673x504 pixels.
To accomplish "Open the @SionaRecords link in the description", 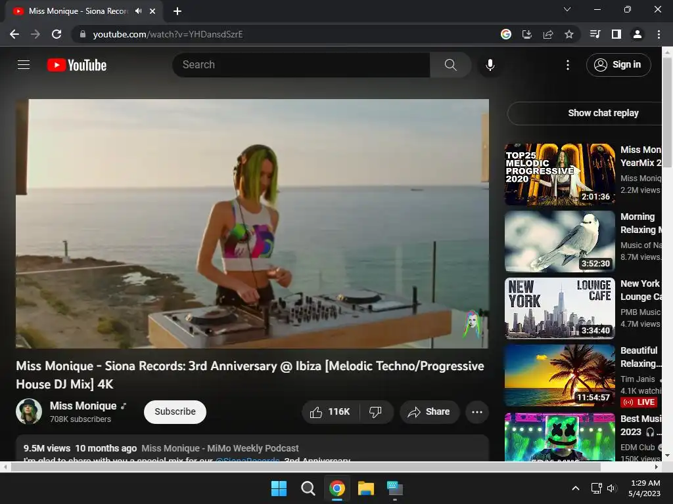I will coord(248,460).
